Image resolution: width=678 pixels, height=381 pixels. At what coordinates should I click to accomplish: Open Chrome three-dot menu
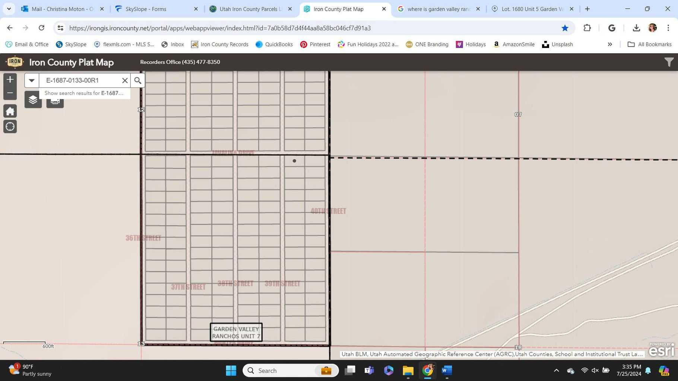coord(668,28)
